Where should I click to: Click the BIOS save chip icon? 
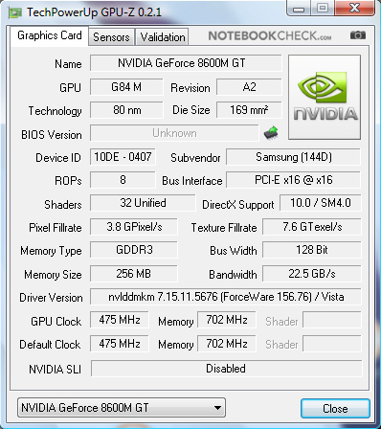pos(271,132)
